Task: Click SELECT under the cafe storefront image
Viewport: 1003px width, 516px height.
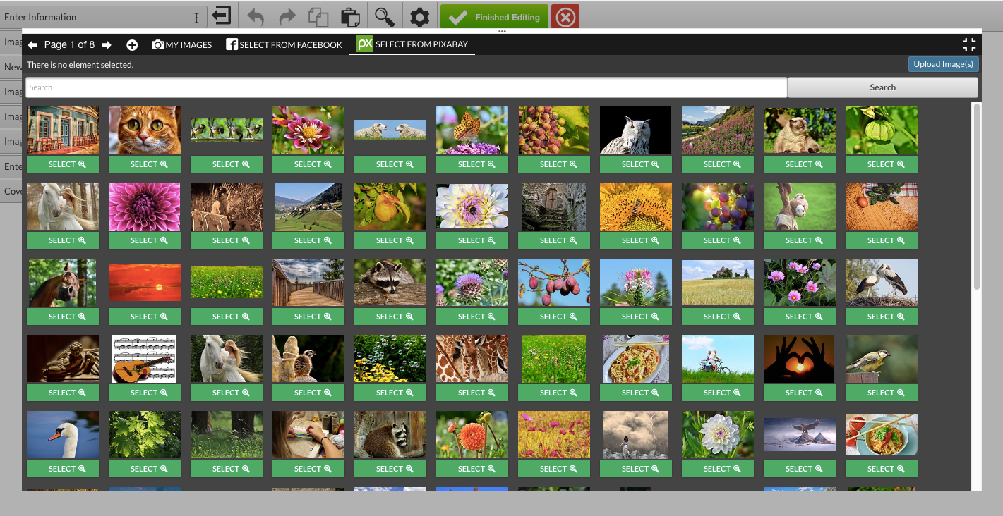Action: point(63,164)
